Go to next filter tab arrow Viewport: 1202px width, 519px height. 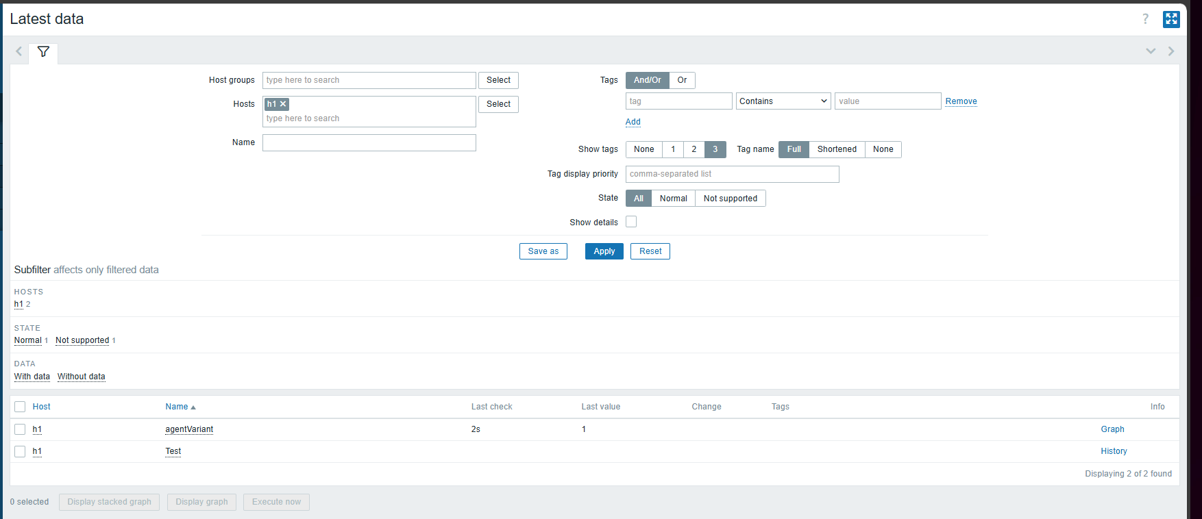pos(1171,51)
